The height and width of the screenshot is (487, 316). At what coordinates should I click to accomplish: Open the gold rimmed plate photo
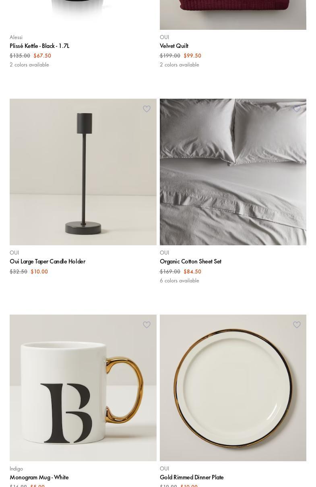233,388
